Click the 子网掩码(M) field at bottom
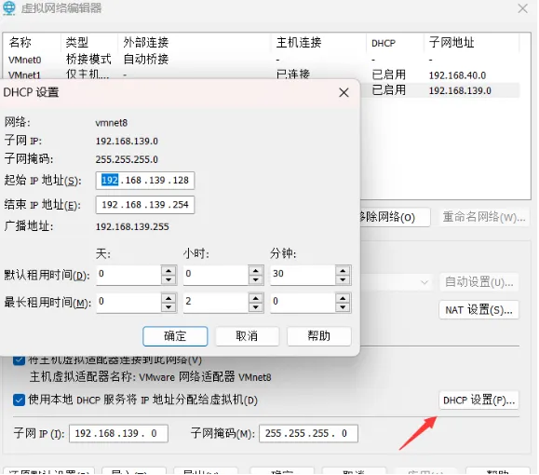Screen dimensions: 539x475 [x=308, y=433]
